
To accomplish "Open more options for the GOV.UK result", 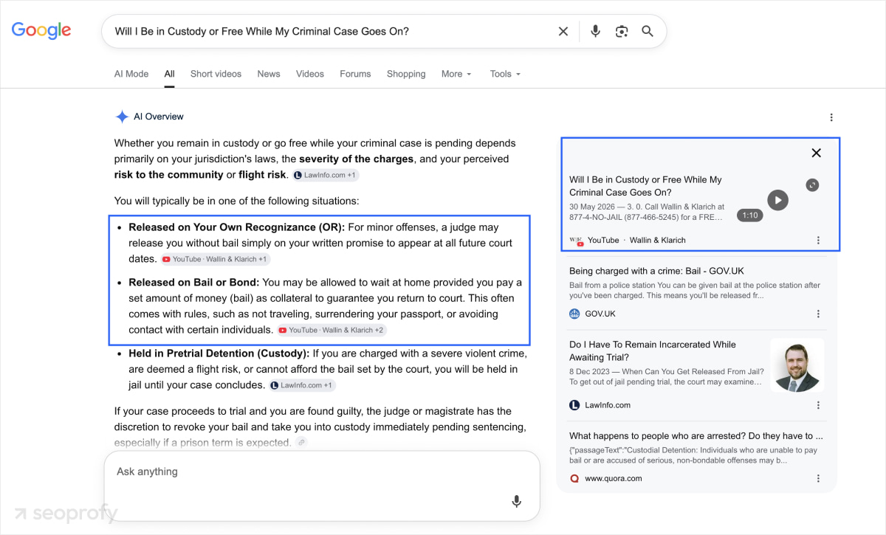I will click(818, 314).
